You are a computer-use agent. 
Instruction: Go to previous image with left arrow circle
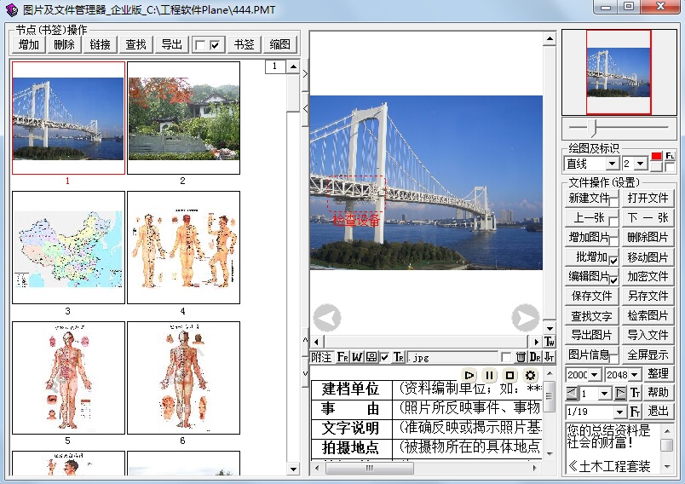tap(327, 319)
